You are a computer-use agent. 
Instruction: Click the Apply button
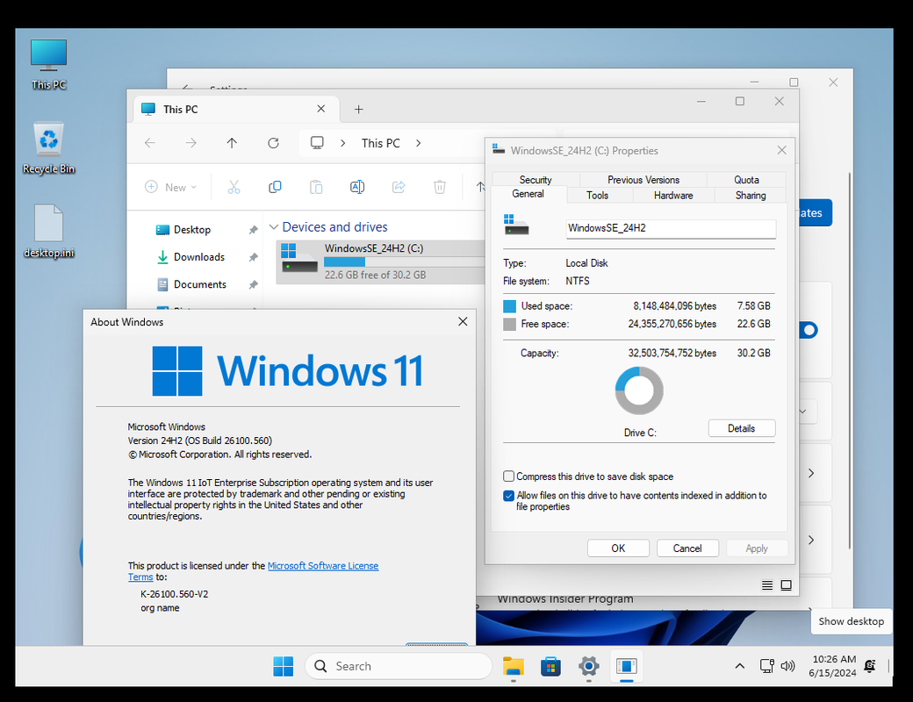tap(757, 548)
